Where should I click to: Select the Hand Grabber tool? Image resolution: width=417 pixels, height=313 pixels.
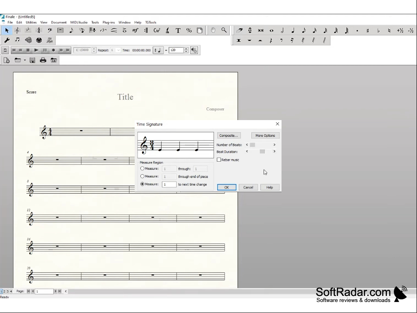point(213,31)
